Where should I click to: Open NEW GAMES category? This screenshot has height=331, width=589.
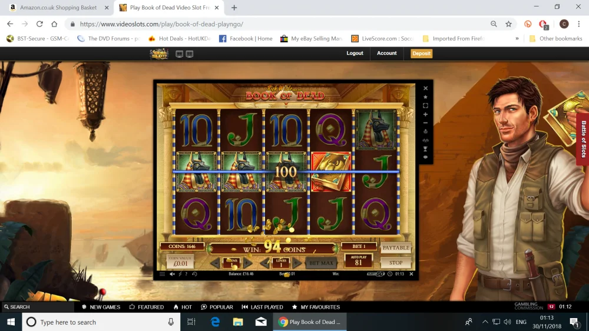(x=101, y=307)
